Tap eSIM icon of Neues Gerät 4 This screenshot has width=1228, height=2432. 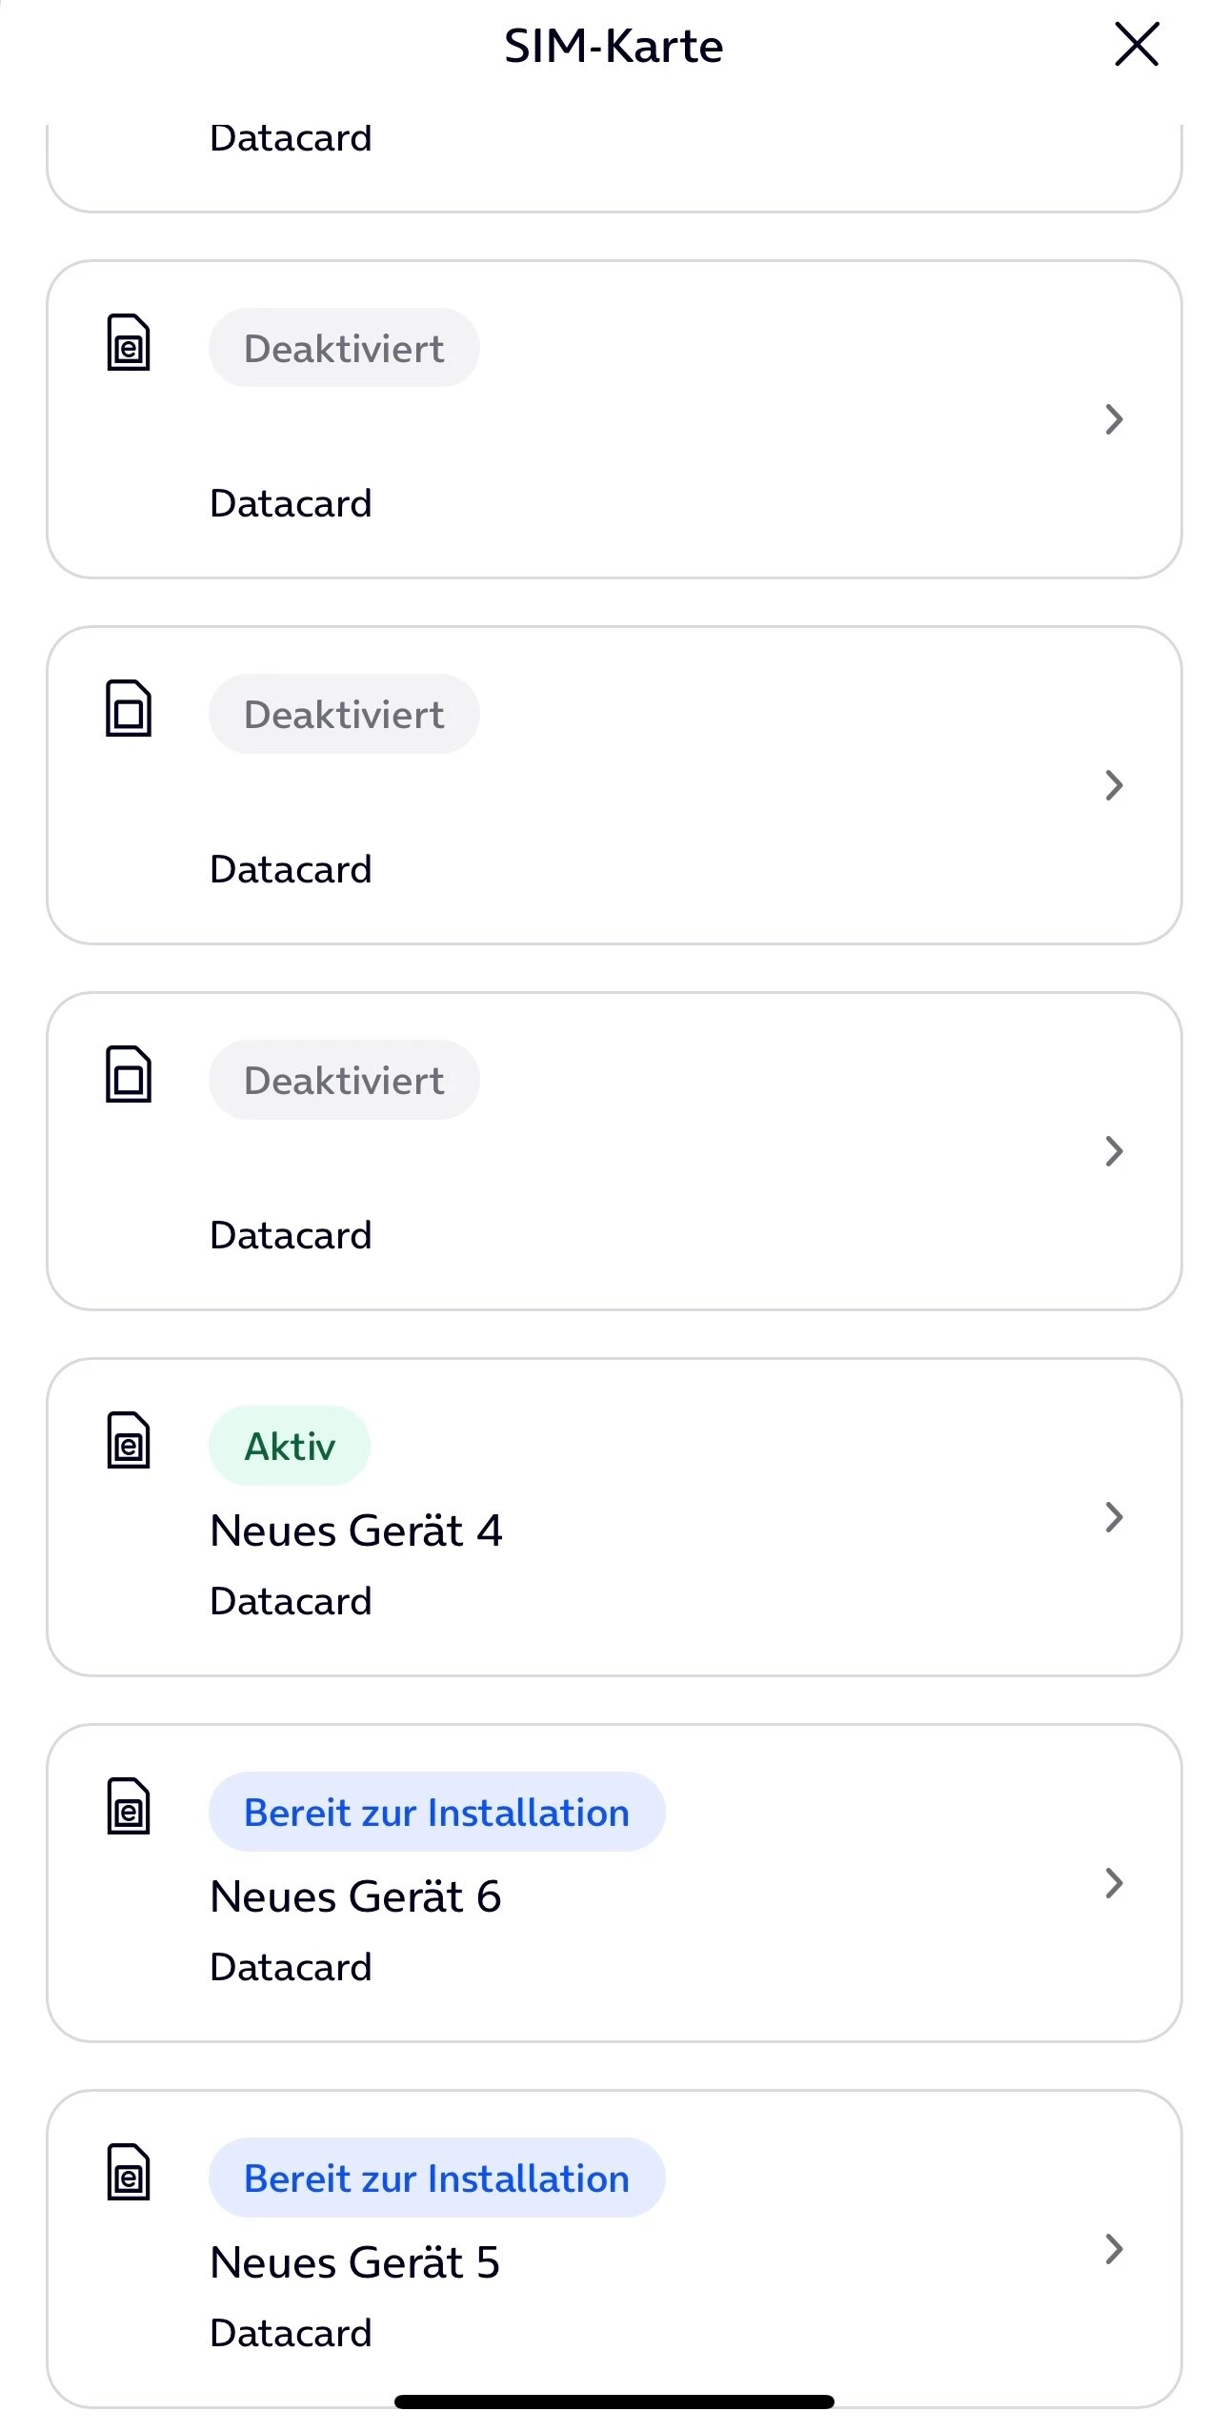coord(129,1440)
